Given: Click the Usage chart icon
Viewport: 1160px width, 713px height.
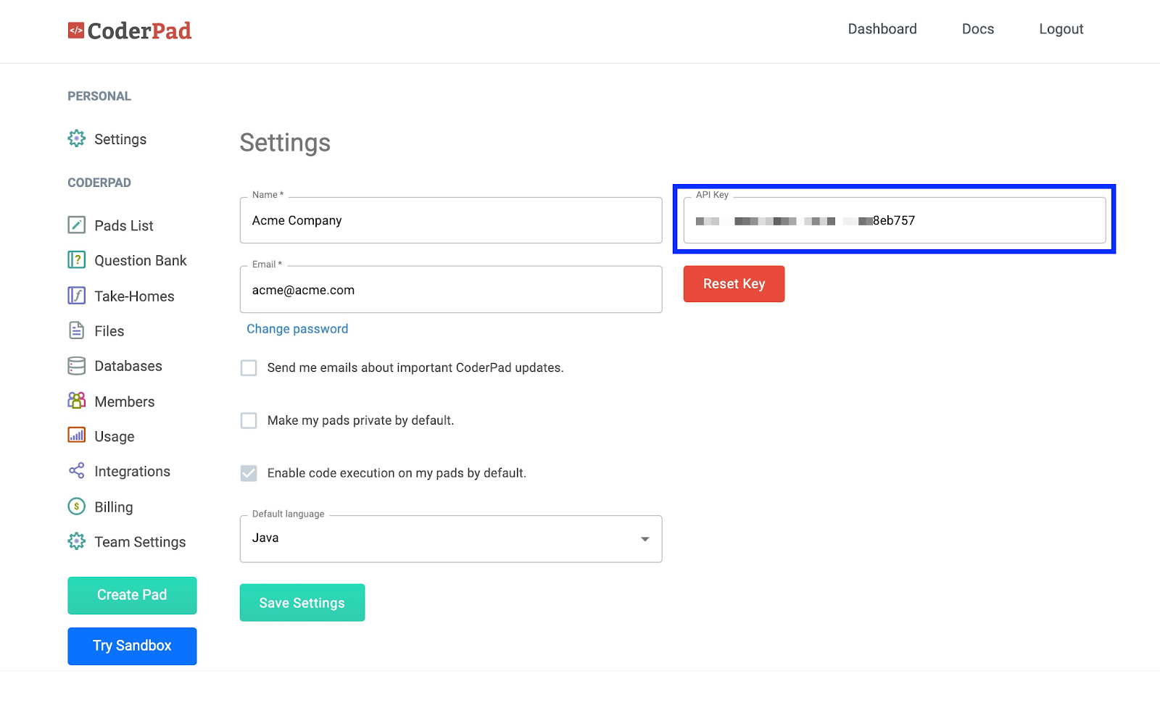Looking at the screenshot, I should click(x=77, y=435).
